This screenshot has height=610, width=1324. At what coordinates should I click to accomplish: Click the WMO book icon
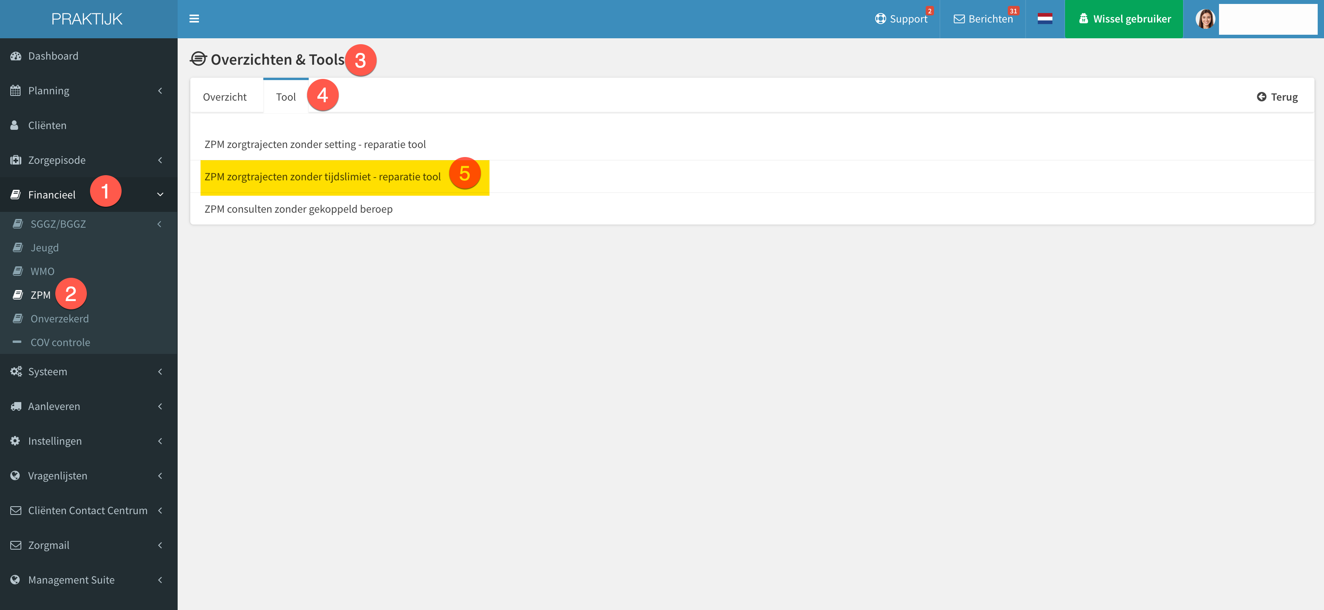click(x=18, y=271)
